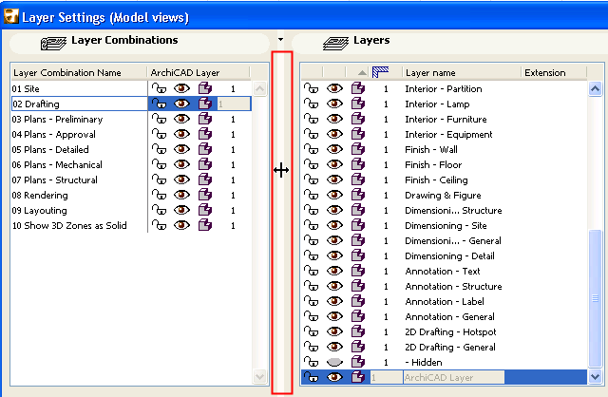The height and width of the screenshot is (397, 608).
Task: Toggle eye icon in 09 Layouting row
Action: 181,210
